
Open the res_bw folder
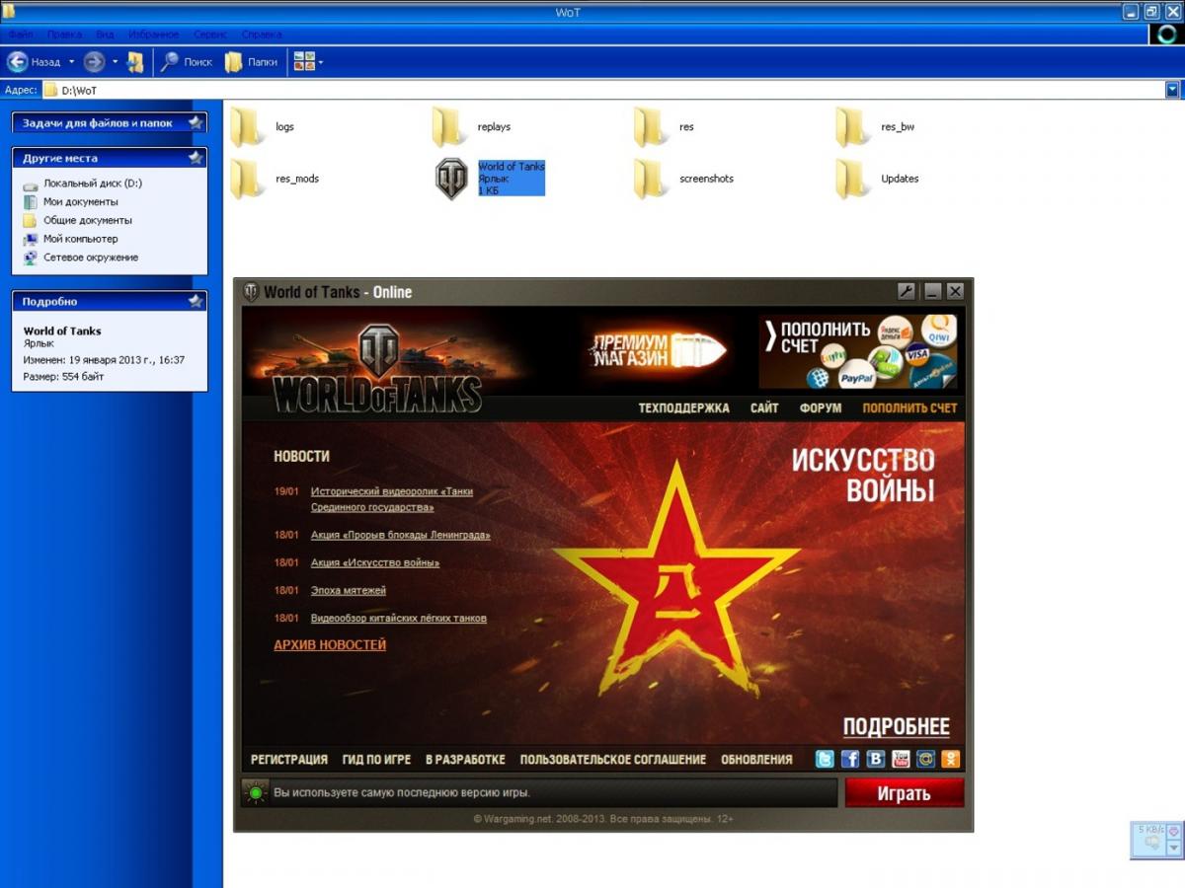[853, 127]
